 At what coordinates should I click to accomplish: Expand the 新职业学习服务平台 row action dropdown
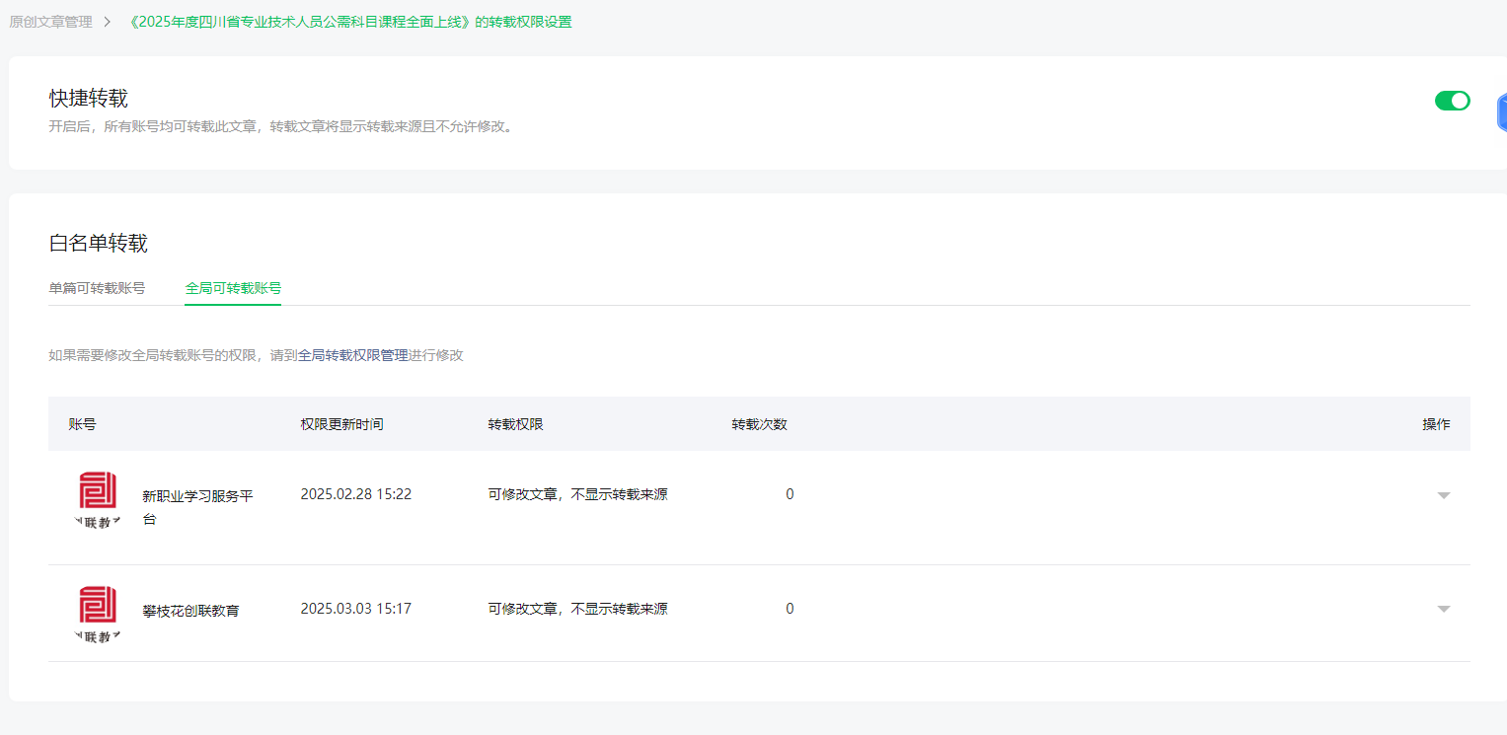(1444, 495)
